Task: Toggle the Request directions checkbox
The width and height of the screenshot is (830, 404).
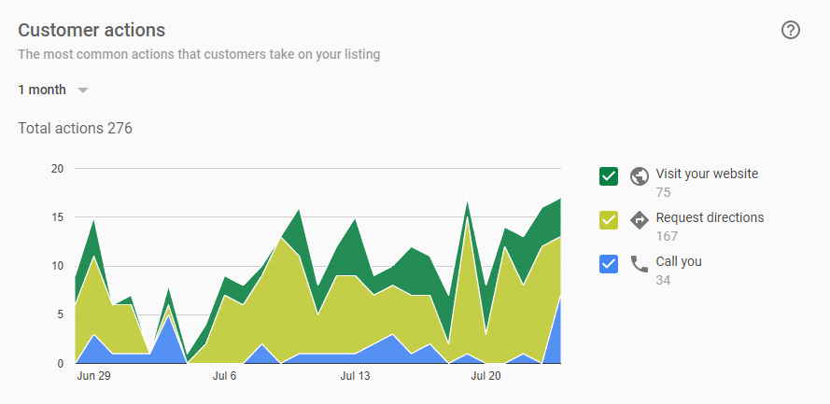Action: pyautogui.click(x=609, y=219)
